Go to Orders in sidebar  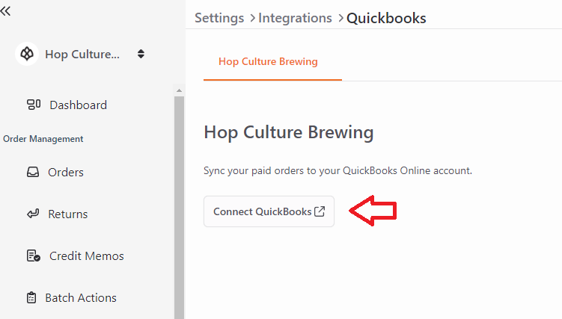pyautogui.click(x=66, y=173)
